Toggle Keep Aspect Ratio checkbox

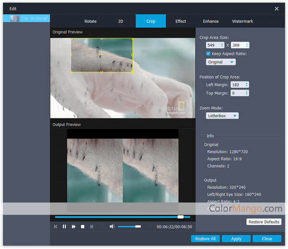(x=208, y=54)
